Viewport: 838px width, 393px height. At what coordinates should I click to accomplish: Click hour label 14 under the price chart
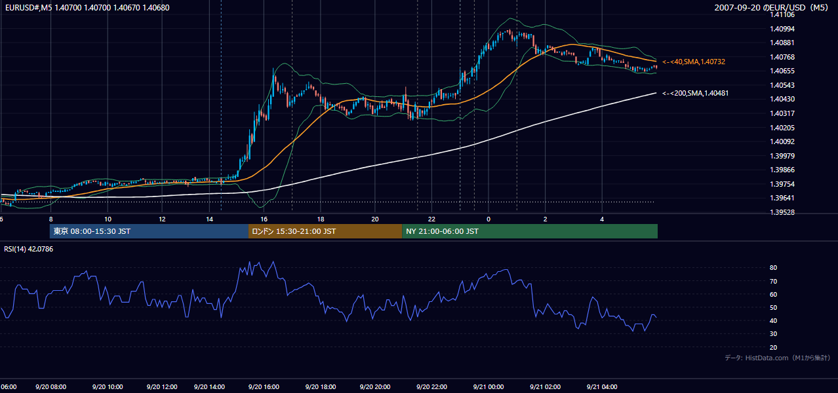coord(210,219)
